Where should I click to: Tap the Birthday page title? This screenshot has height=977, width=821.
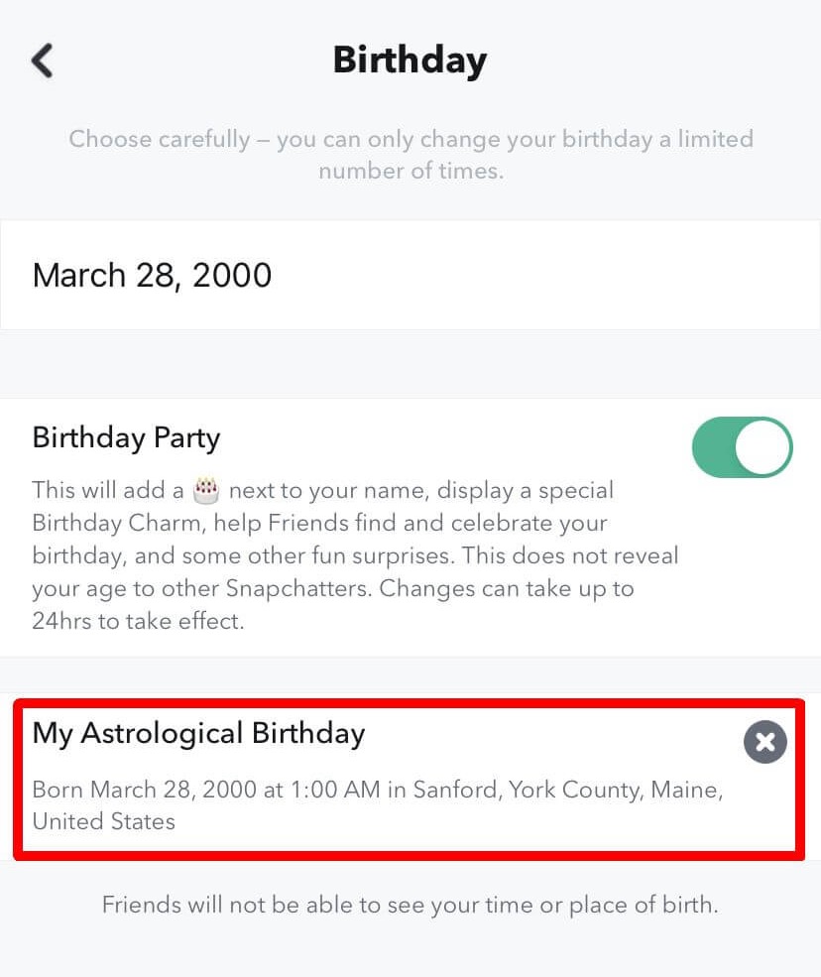[410, 61]
